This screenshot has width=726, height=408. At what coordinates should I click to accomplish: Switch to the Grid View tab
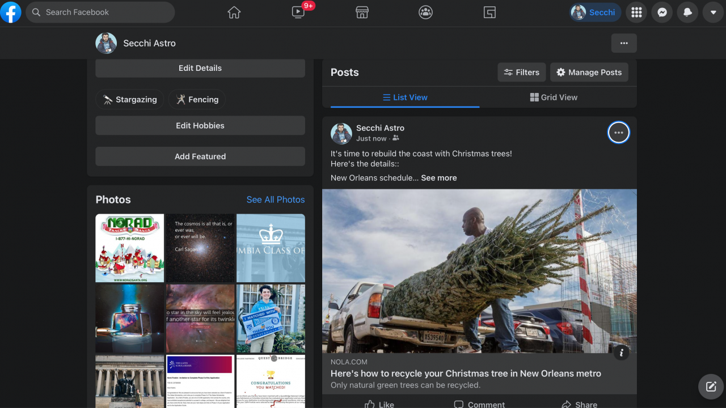click(x=554, y=97)
